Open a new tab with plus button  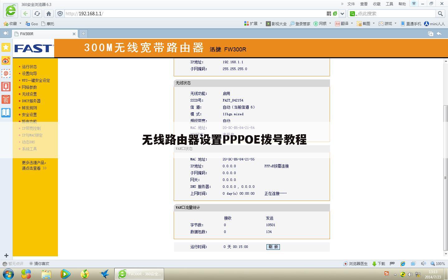coord(83,34)
